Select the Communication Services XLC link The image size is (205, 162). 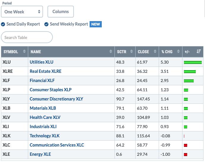point(57,145)
